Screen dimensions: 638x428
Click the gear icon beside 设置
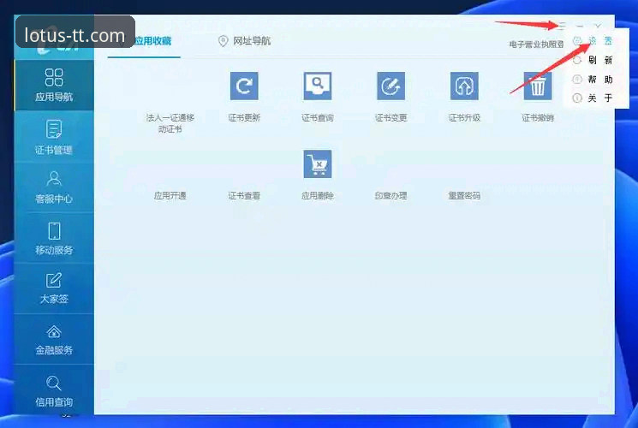coord(577,41)
